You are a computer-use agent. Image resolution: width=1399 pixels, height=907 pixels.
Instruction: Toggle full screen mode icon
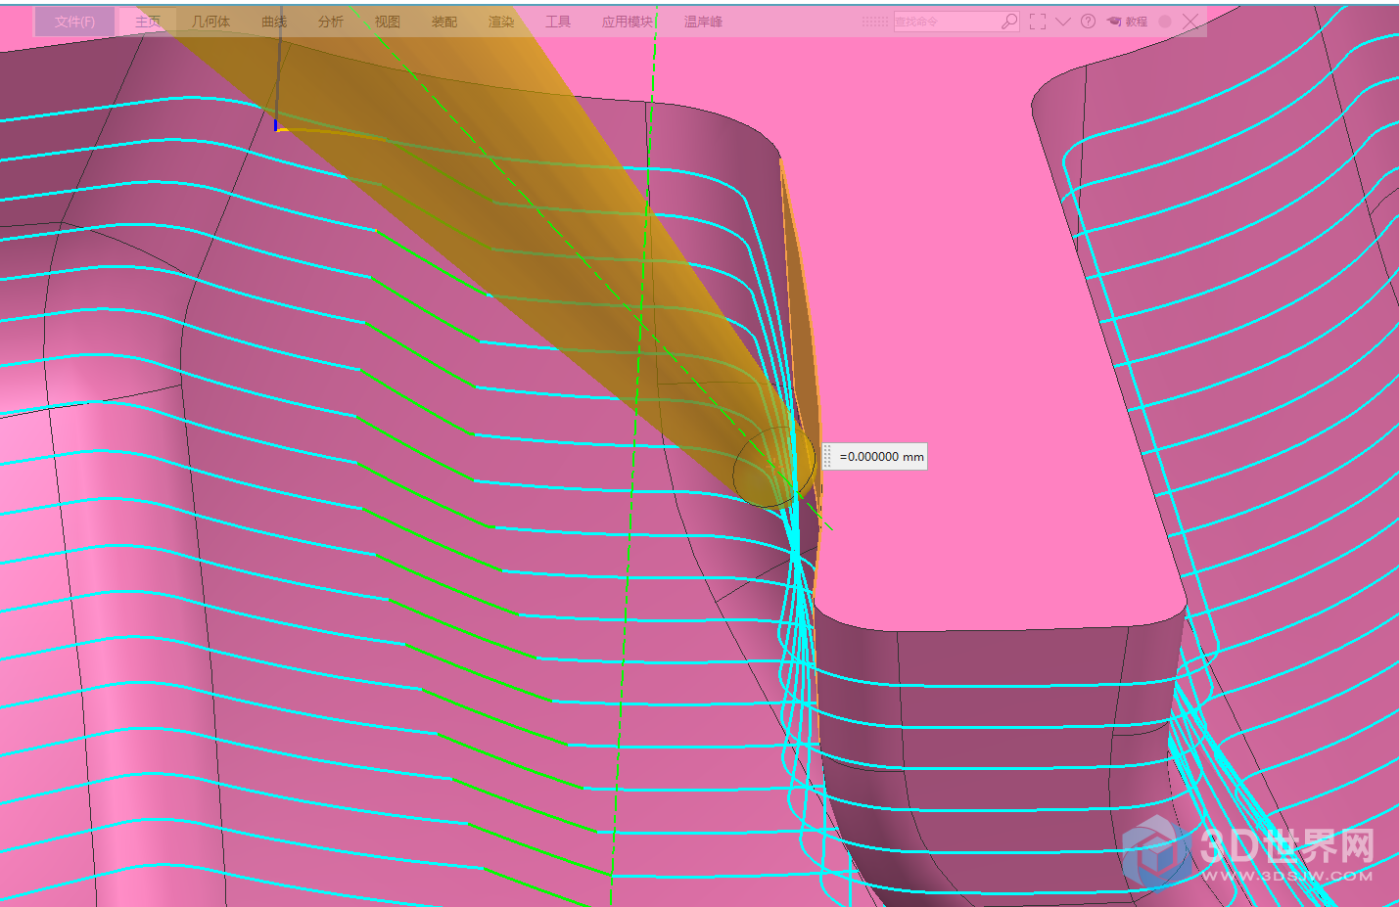coord(1038,22)
